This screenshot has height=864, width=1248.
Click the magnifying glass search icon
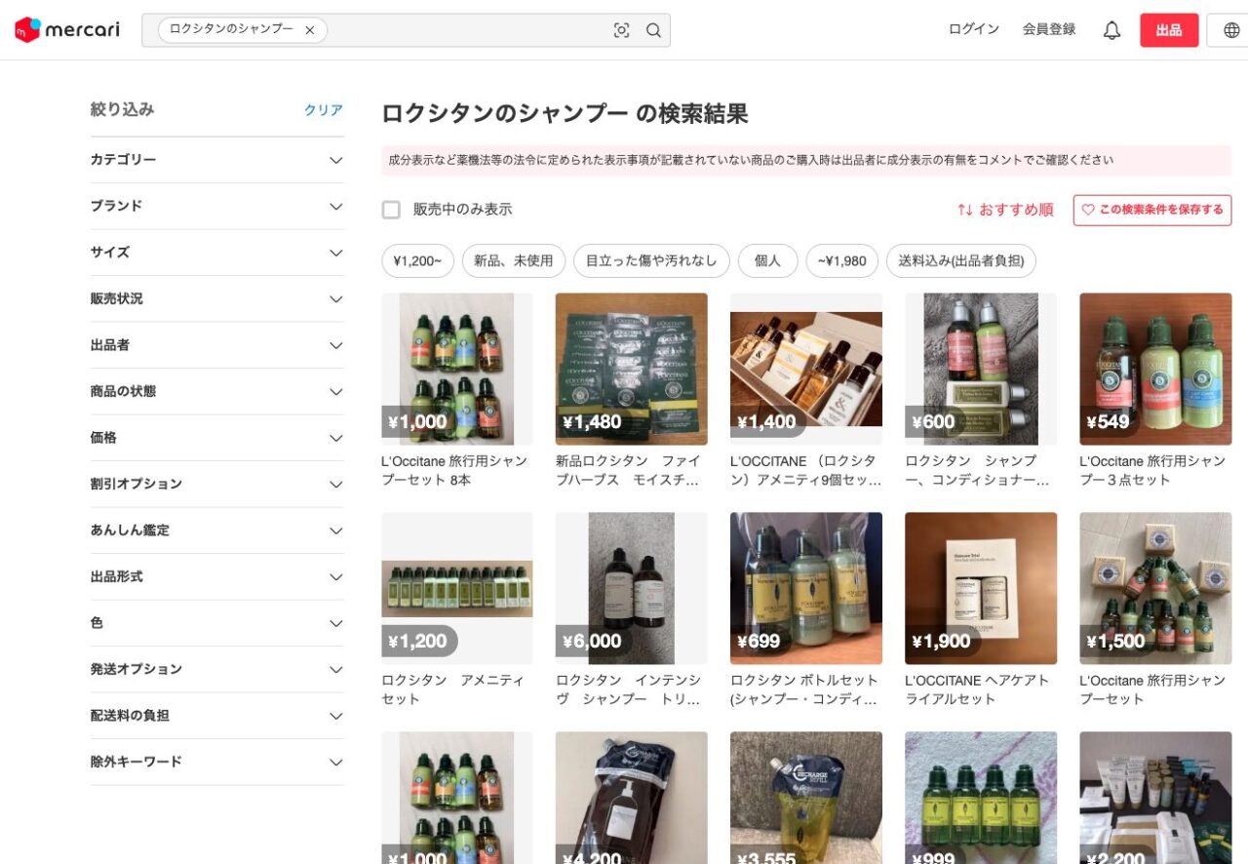pos(653,30)
